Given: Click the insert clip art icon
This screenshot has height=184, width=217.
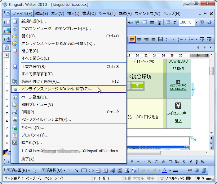Looking at the screenshot, I should 120,171.
